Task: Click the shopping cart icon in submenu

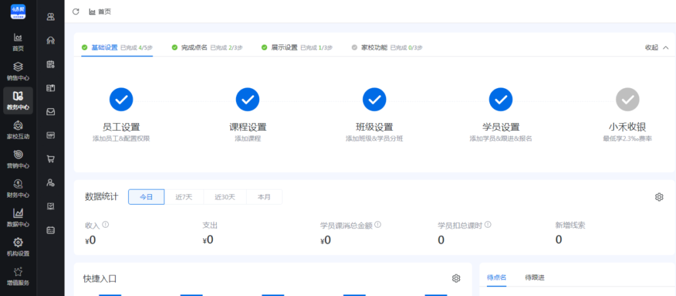Action: point(51,159)
